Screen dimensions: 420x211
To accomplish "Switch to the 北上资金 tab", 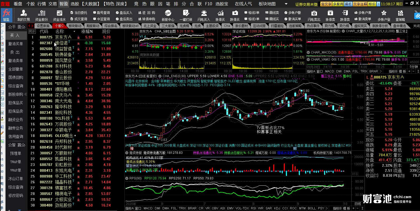I will pos(150,26).
